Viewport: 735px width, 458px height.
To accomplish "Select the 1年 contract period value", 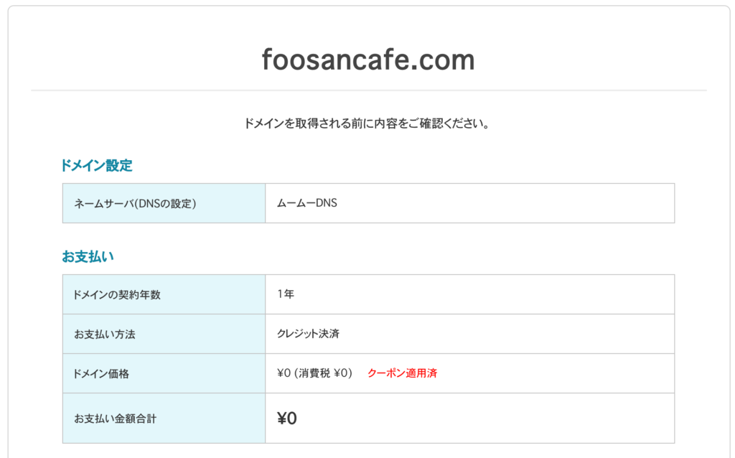I will point(286,294).
